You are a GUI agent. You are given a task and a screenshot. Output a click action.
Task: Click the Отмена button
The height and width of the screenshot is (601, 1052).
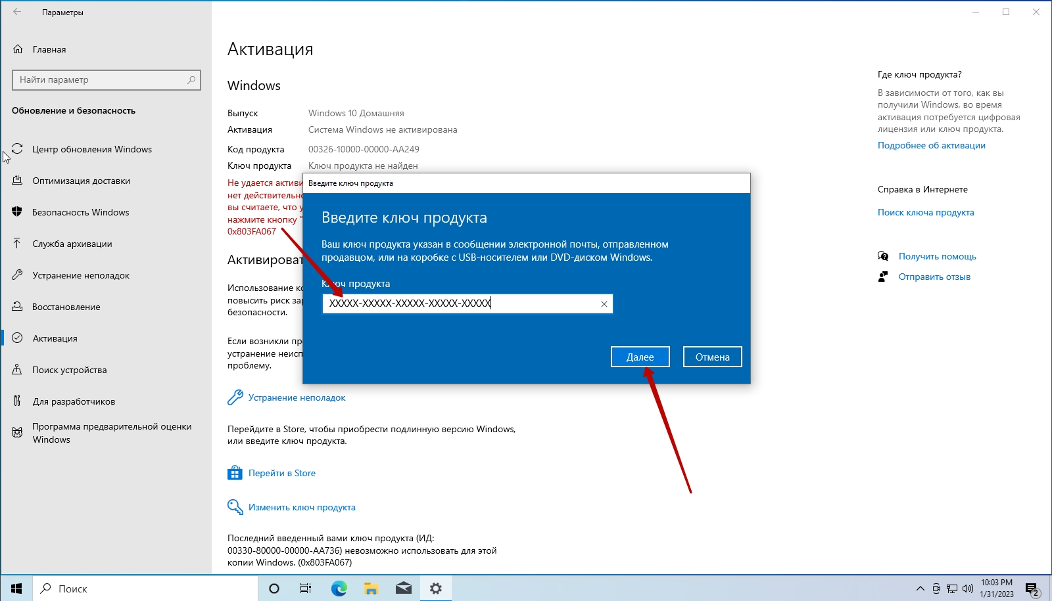pos(713,357)
